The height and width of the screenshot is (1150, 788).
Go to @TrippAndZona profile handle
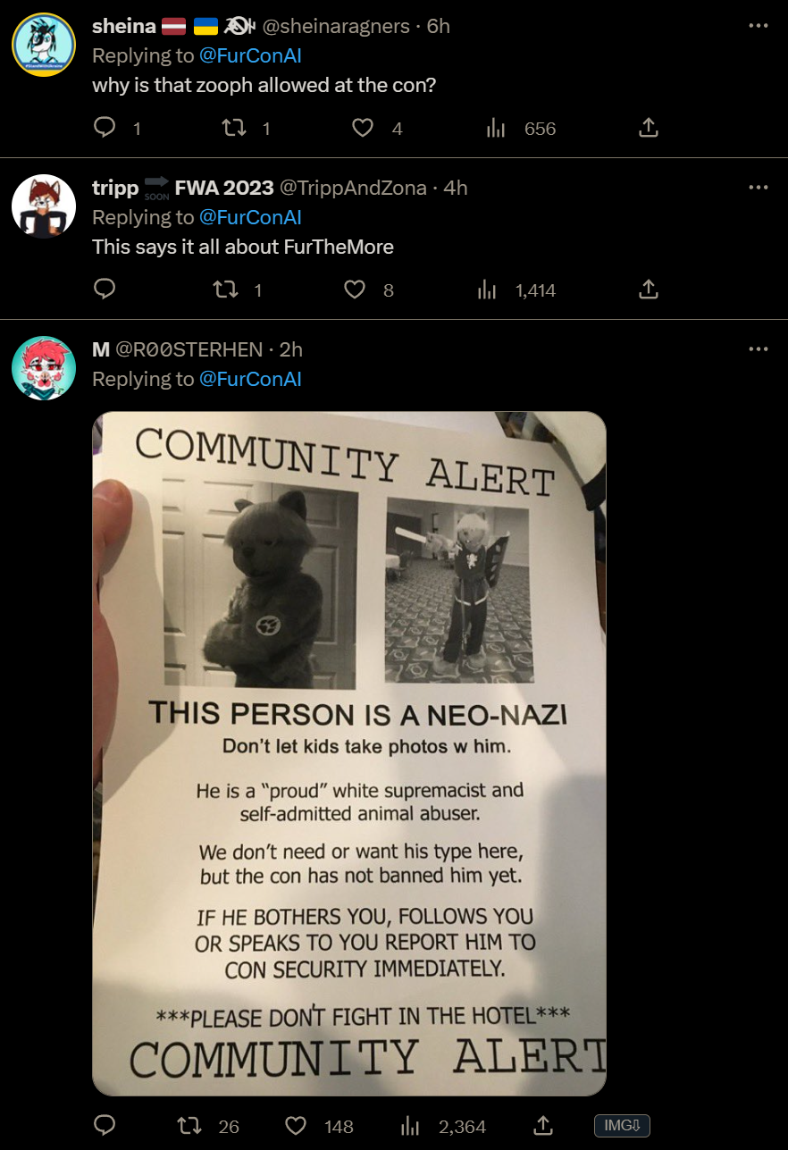point(356,188)
